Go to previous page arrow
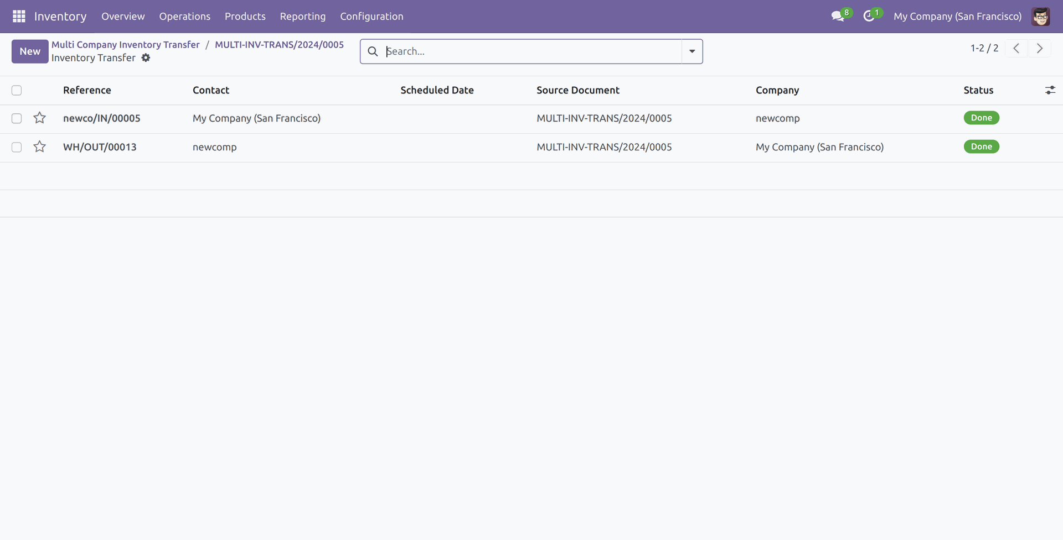The height and width of the screenshot is (540, 1063). click(1016, 49)
